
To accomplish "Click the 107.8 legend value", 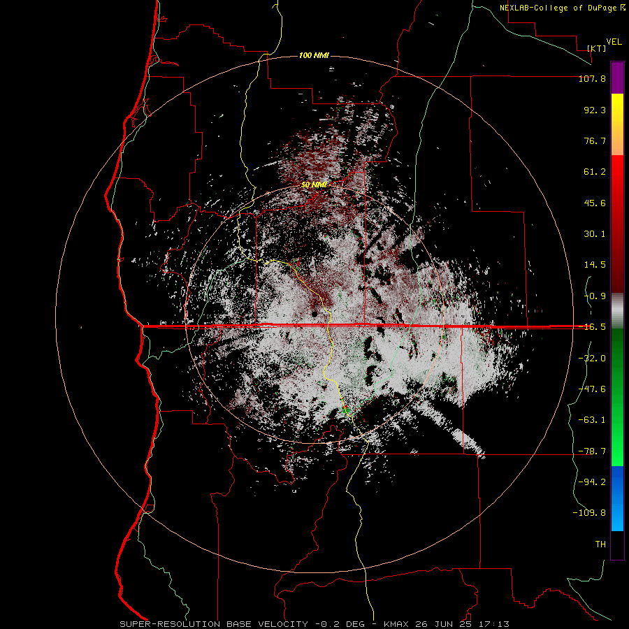I will tap(592, 78).
